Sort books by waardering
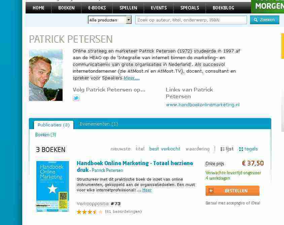This screenshot has height=225, width=284. (x=198, y=149)
